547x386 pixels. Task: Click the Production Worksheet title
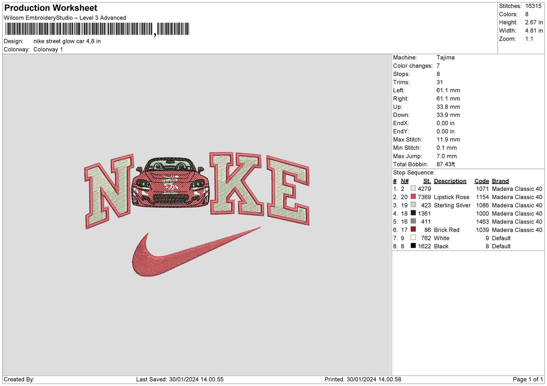pyautogui.click(x=51, y=8)
